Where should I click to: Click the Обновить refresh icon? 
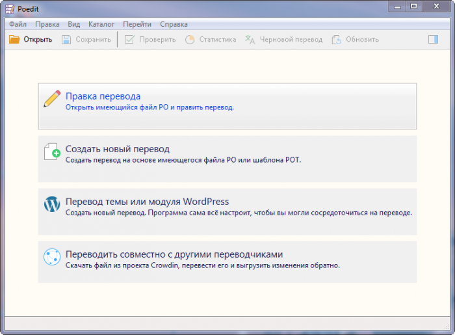pos(336,40)
